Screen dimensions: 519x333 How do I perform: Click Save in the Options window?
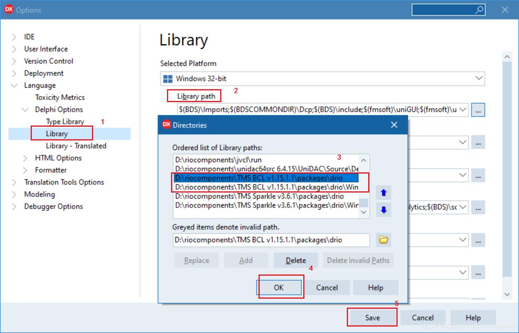[373, 318]
